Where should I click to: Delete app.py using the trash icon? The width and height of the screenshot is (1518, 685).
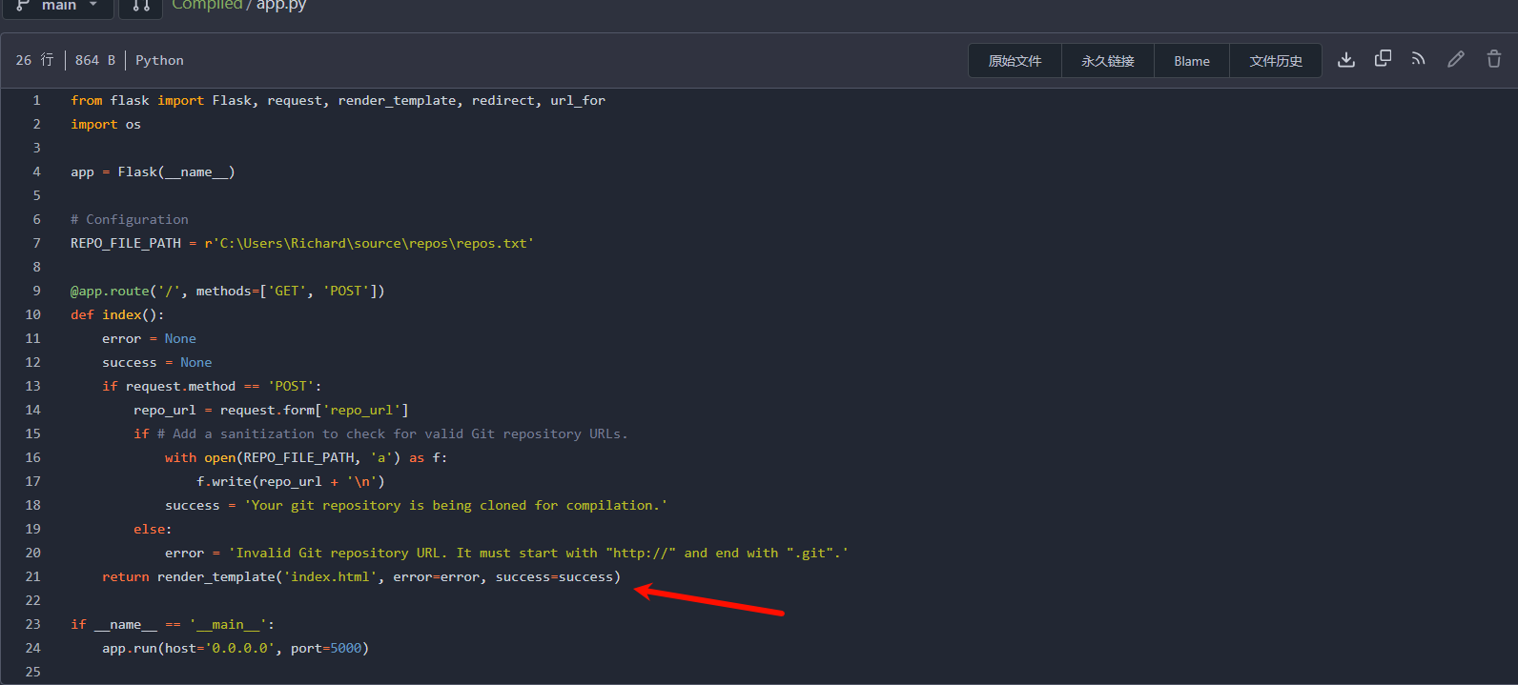coord(1494,59)
